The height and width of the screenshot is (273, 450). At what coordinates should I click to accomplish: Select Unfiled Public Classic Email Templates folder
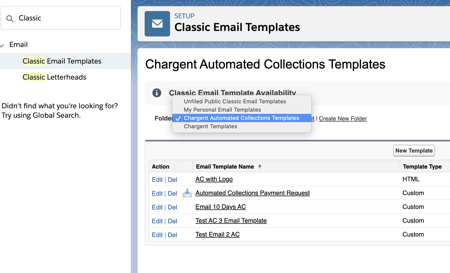tap(235, 101)
